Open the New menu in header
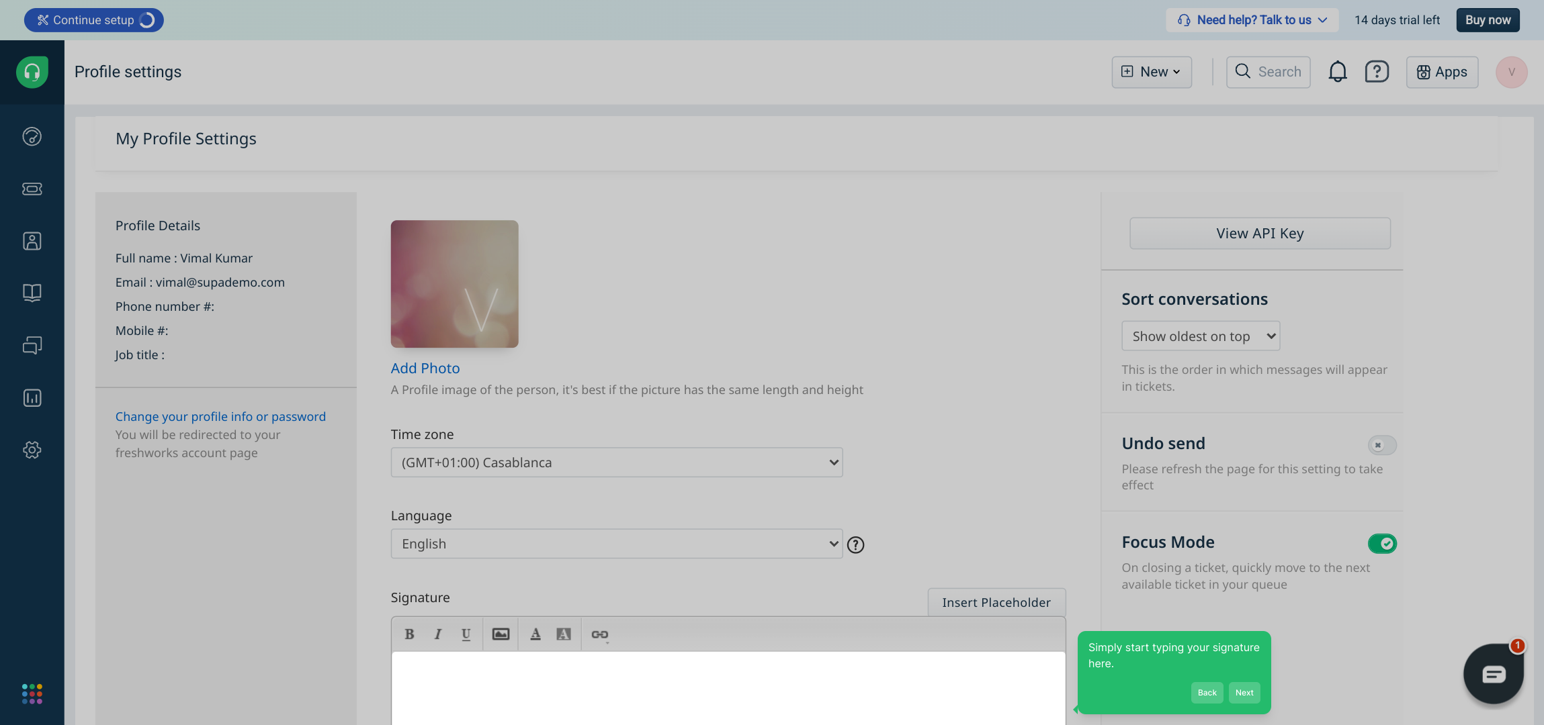 tap(1152, 72)
